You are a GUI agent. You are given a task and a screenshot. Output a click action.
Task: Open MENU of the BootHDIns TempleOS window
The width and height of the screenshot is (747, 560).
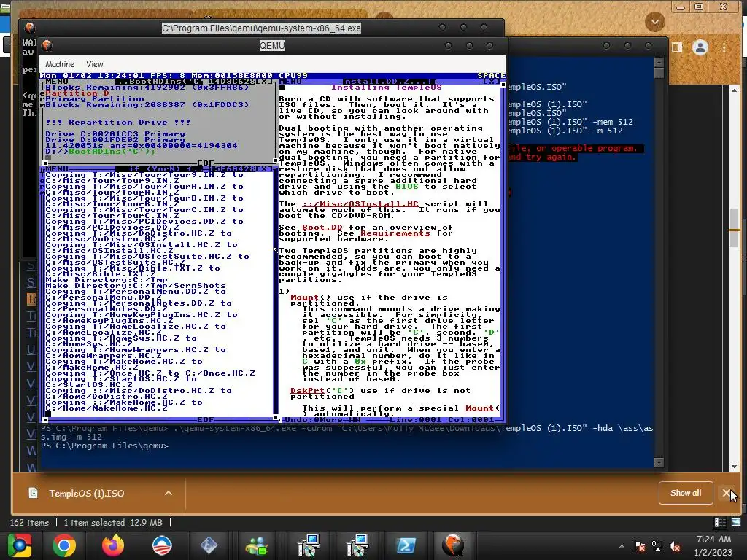(57, 82)
